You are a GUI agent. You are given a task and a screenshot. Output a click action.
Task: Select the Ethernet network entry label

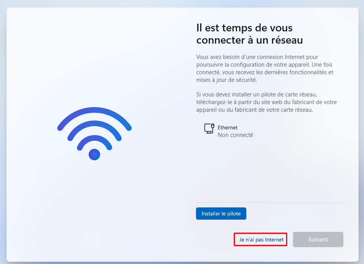coord(228,127)
